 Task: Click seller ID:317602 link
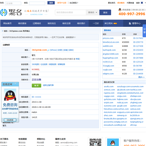click(x=138, y=38)
